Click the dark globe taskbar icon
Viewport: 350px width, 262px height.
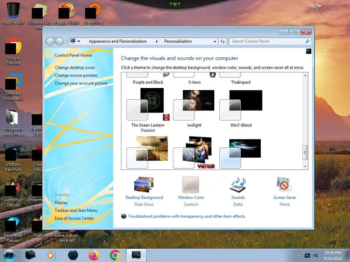pos(73,255)
